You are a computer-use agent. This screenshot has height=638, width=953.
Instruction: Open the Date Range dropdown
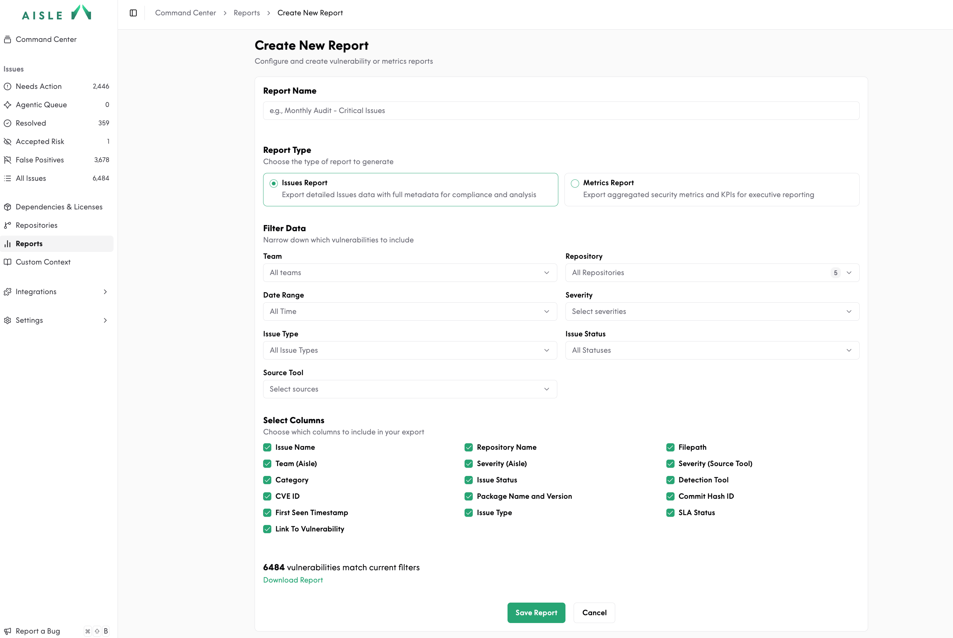(x=410, y=311)
